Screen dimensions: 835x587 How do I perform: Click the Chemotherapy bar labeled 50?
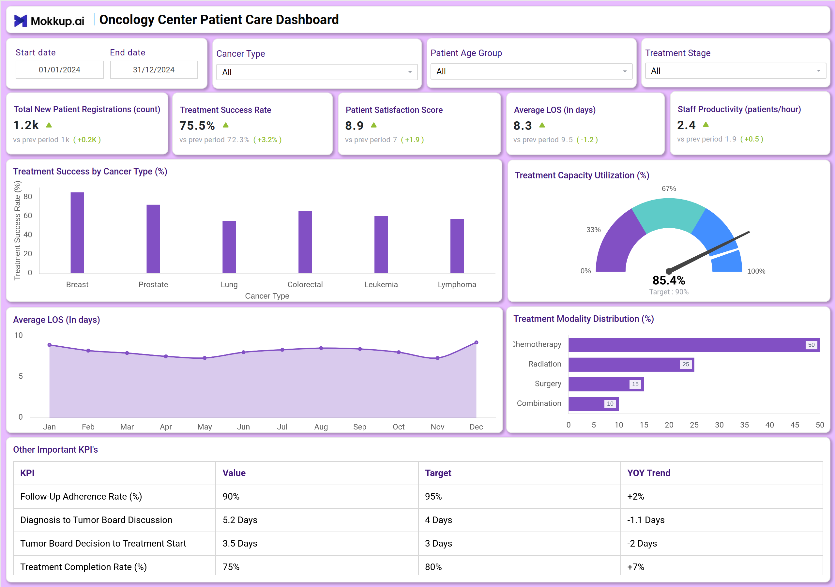694,345
